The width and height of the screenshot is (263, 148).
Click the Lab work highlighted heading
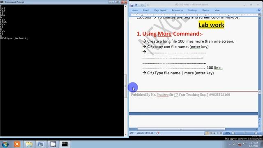[x=211, y=25]
